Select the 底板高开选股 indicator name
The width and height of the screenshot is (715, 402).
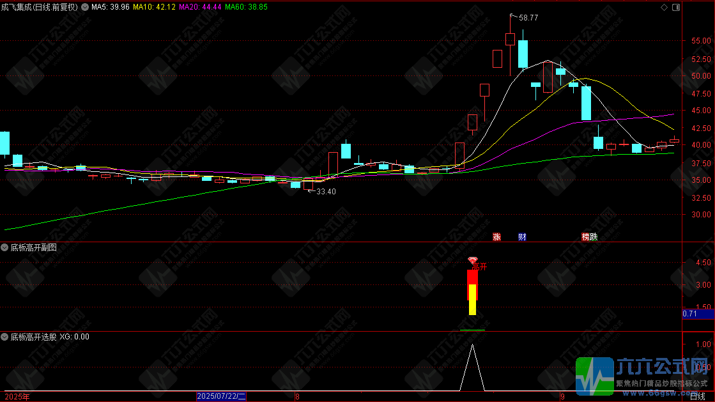tap(34, 337)
